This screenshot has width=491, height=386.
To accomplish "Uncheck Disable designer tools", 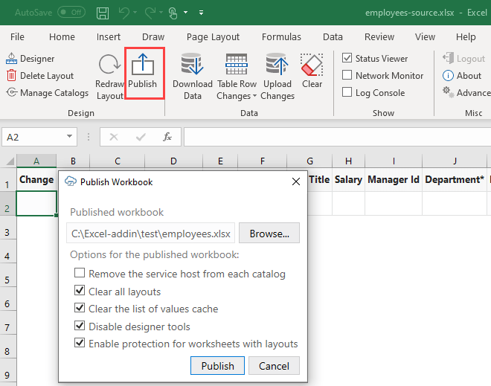I will coord(80,325).
